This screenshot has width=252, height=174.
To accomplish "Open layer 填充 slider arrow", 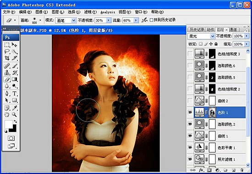I will coord(247,44).
